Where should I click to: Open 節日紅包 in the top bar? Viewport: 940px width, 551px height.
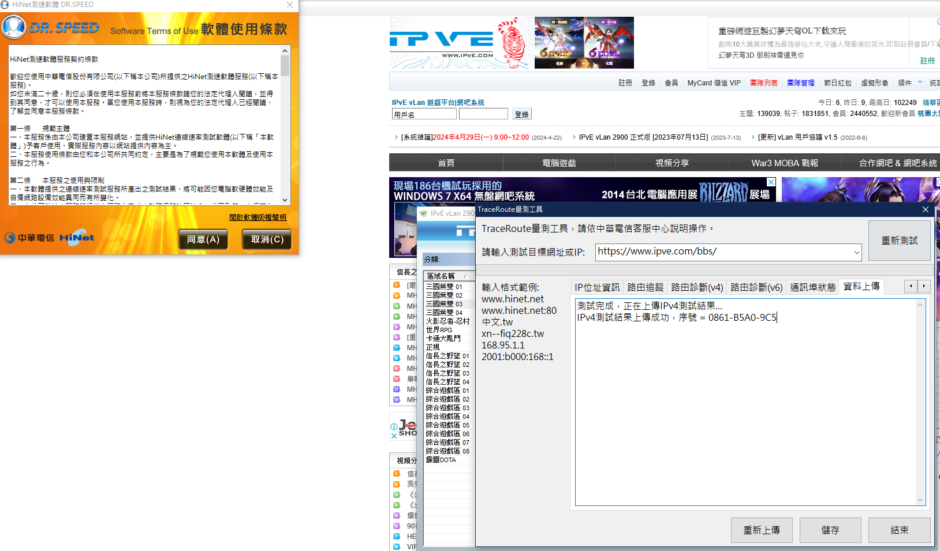coord(837,83)
